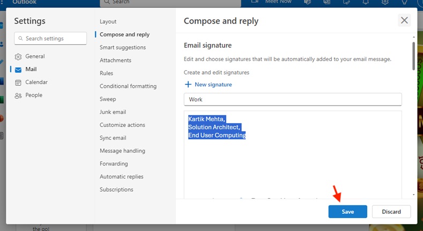The width and height of the screenshot is (423, 231).
Task: Click the 'End User Computing' signature line
Action: [217, 135]
